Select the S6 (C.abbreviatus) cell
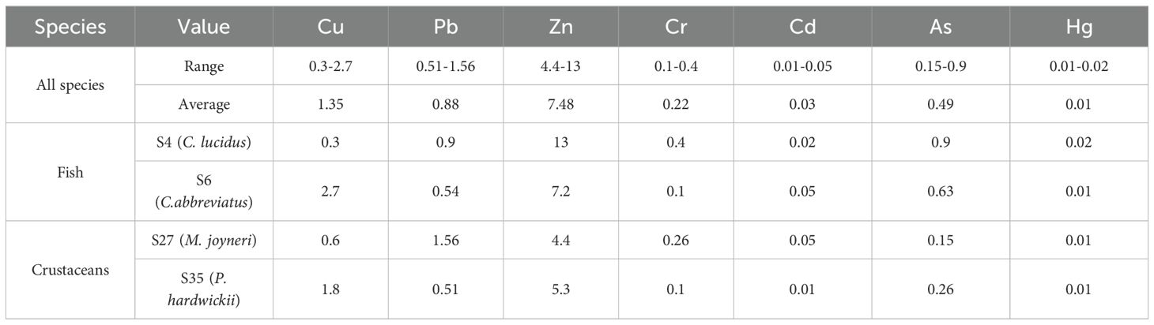This screenshot has width=1154, height=325. point(203,191)
